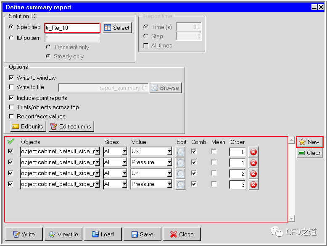Open Edit for Order 3 row
Viewport: 327px width, 246px height.
180,185
